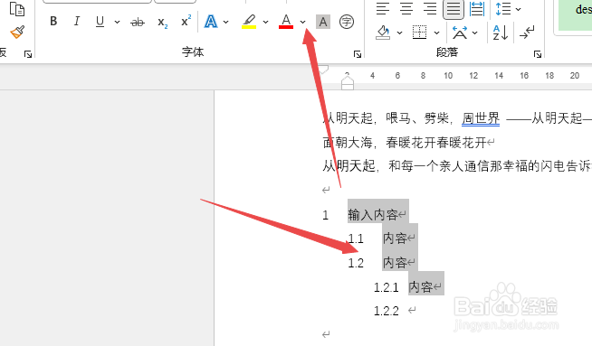The height and width of the screenshot is (346, 592).
Task: Open text effects dropdown arrow
Action: coord(225,22)
